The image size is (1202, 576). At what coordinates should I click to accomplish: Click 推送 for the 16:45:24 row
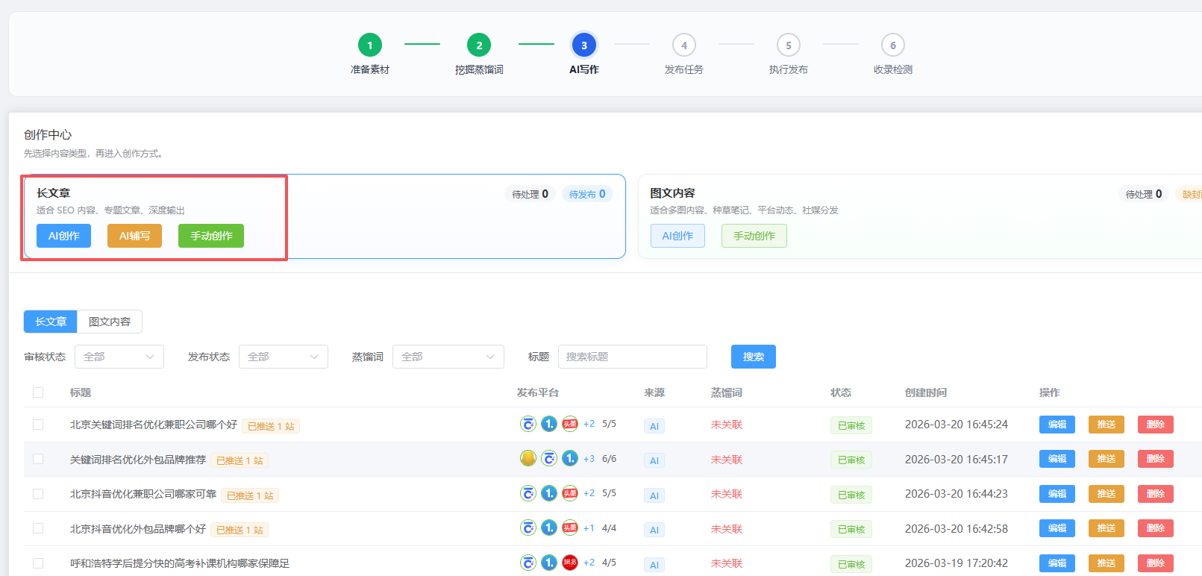[1106, 425]
